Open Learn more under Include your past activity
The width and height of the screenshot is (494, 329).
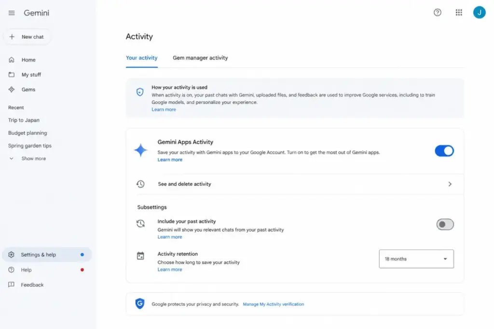click(170, 237)
